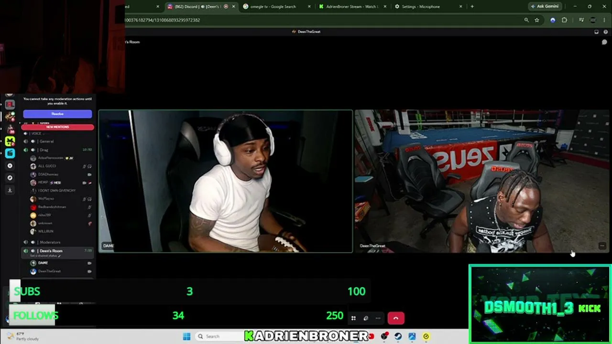Click the Ask Gemini button
The image size is (612, 344).
(x=545, y=7)
